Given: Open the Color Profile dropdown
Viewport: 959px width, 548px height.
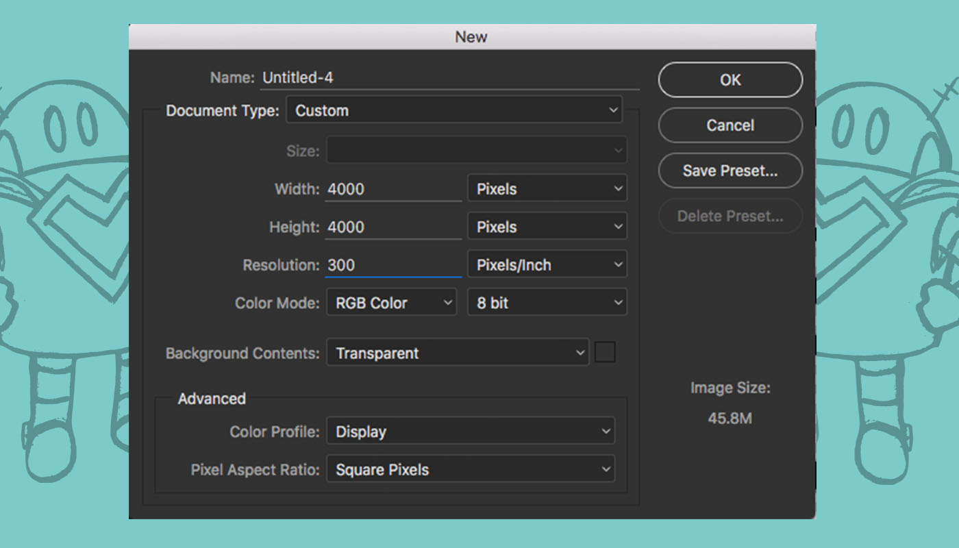Looking at the screenshot, I should pos(470,432).
